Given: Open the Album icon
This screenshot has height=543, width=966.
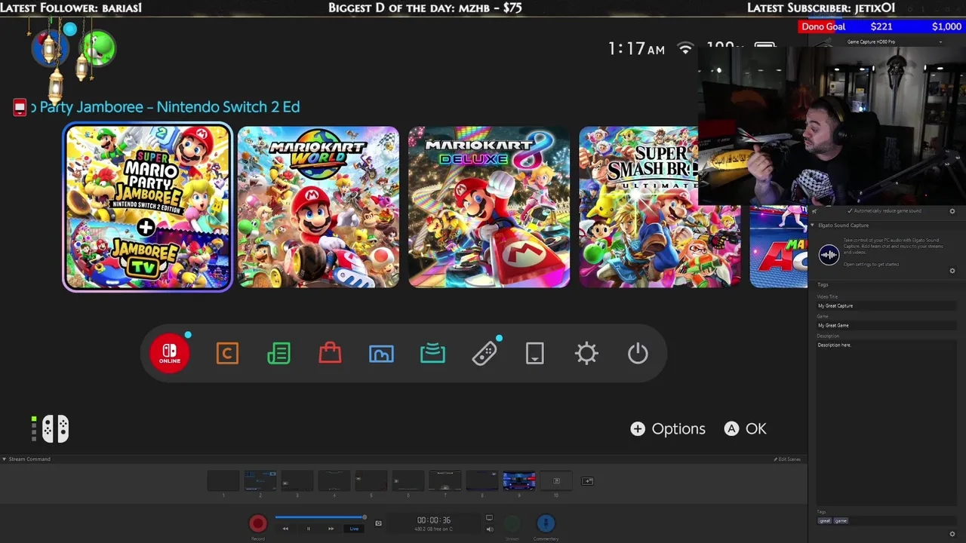Looking at the screenshot, I should [x=381, y=354].
